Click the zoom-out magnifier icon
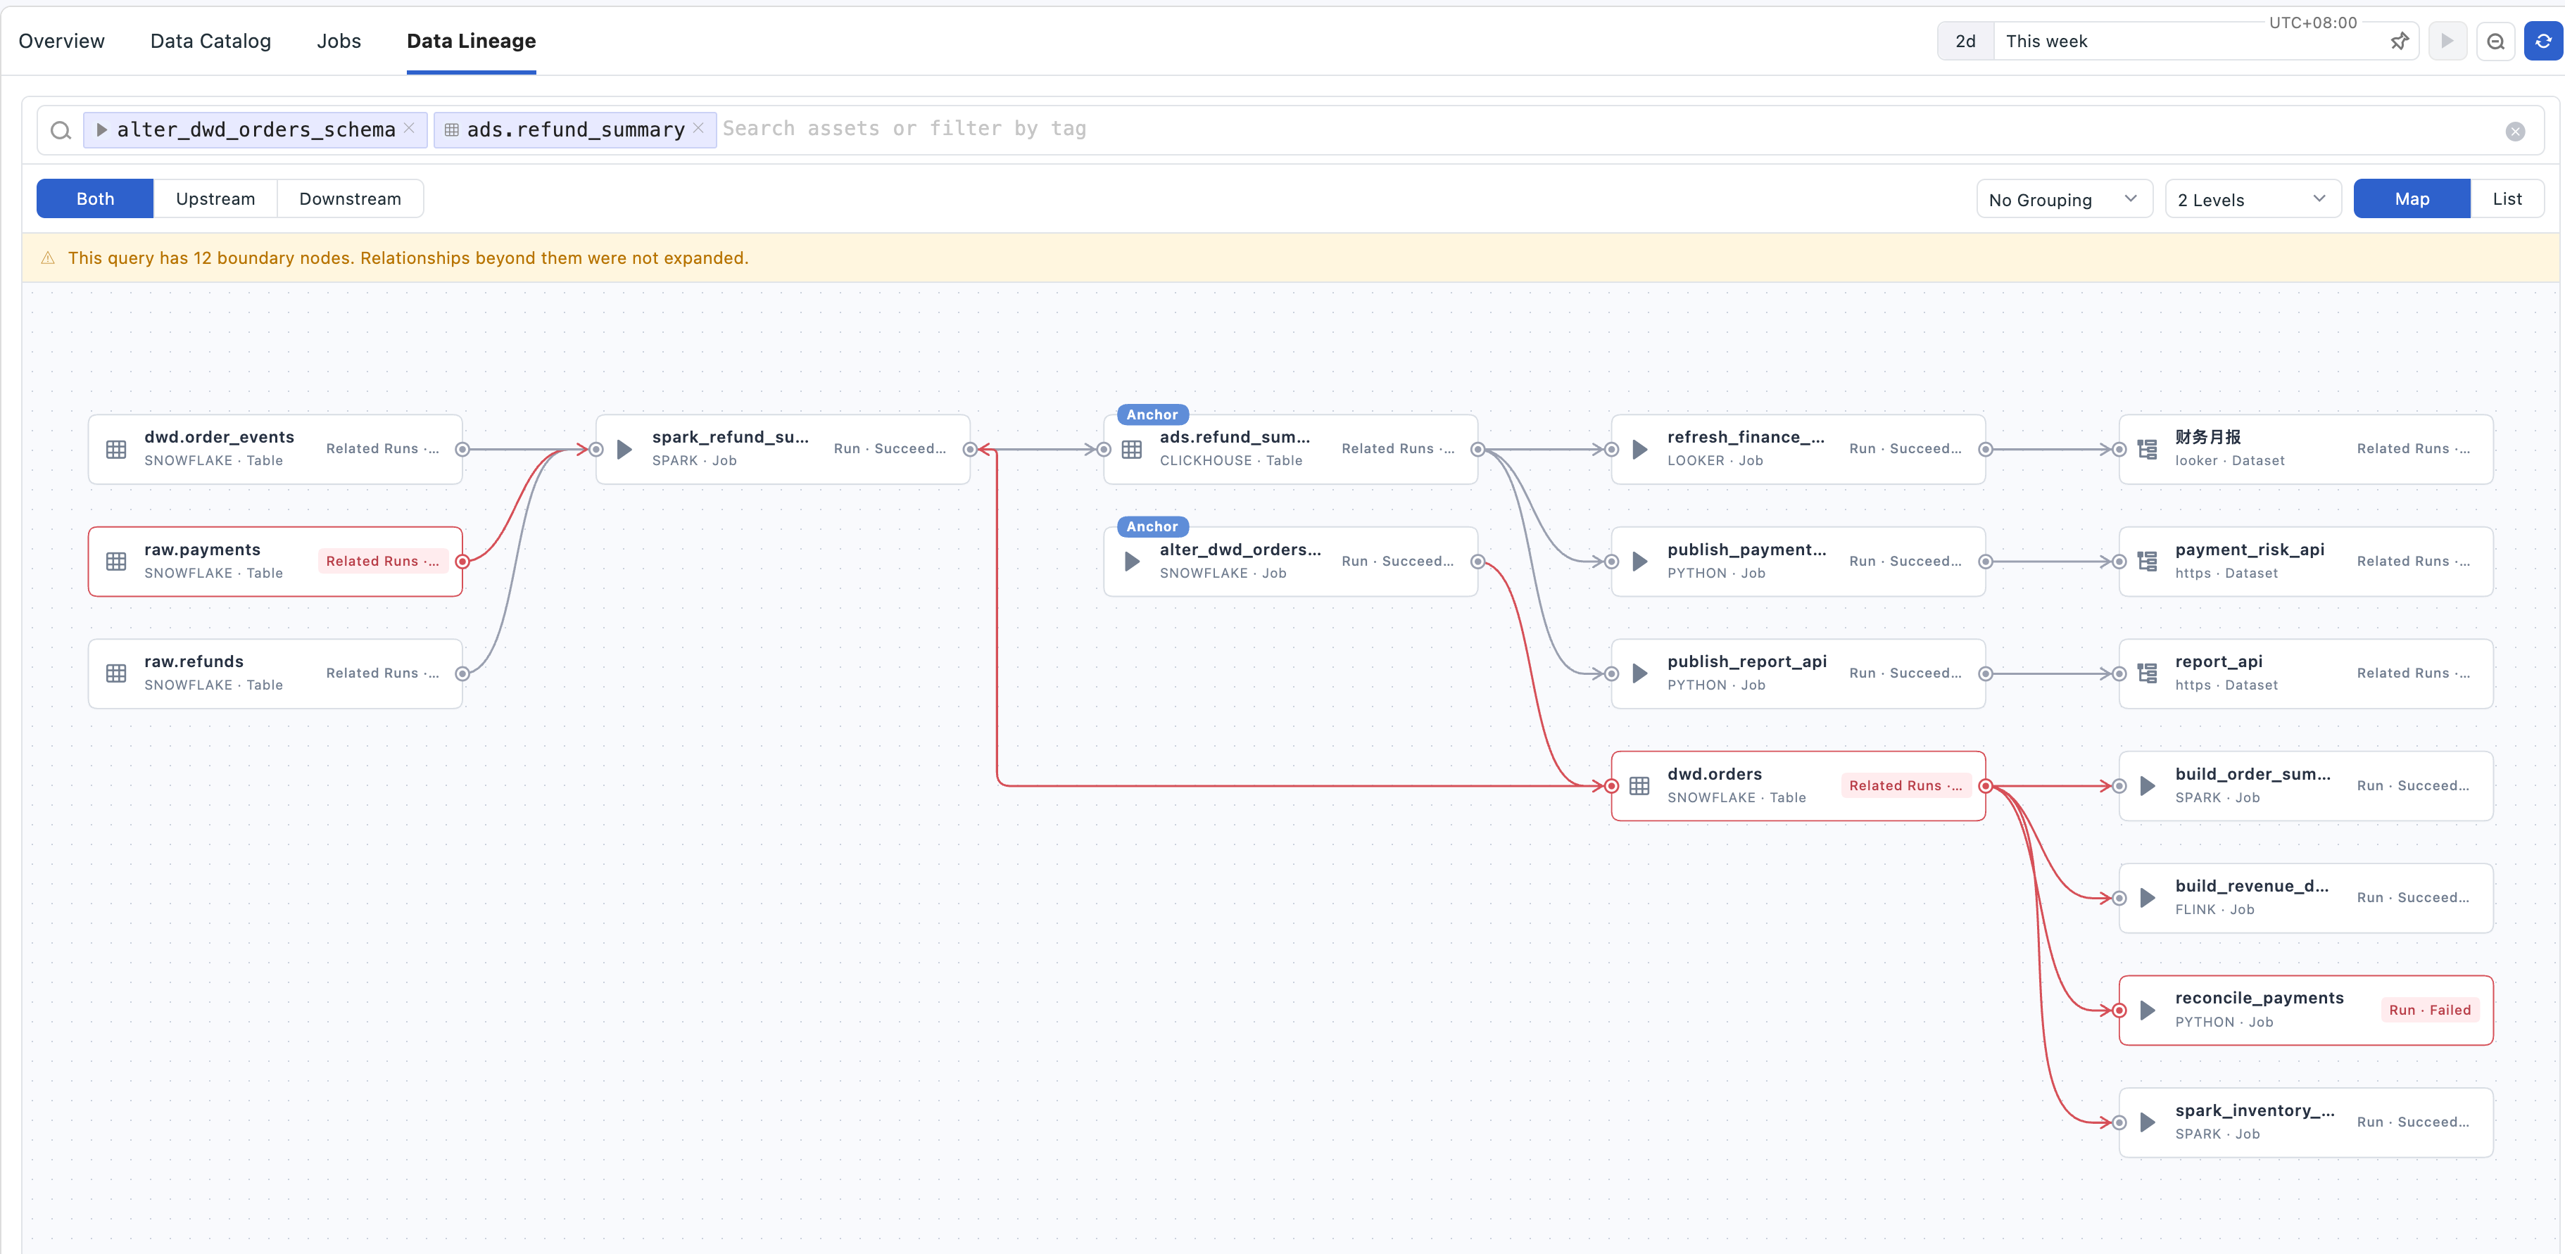The height and width of the screenshot is (1254, 2565). tap(2495, 41)
